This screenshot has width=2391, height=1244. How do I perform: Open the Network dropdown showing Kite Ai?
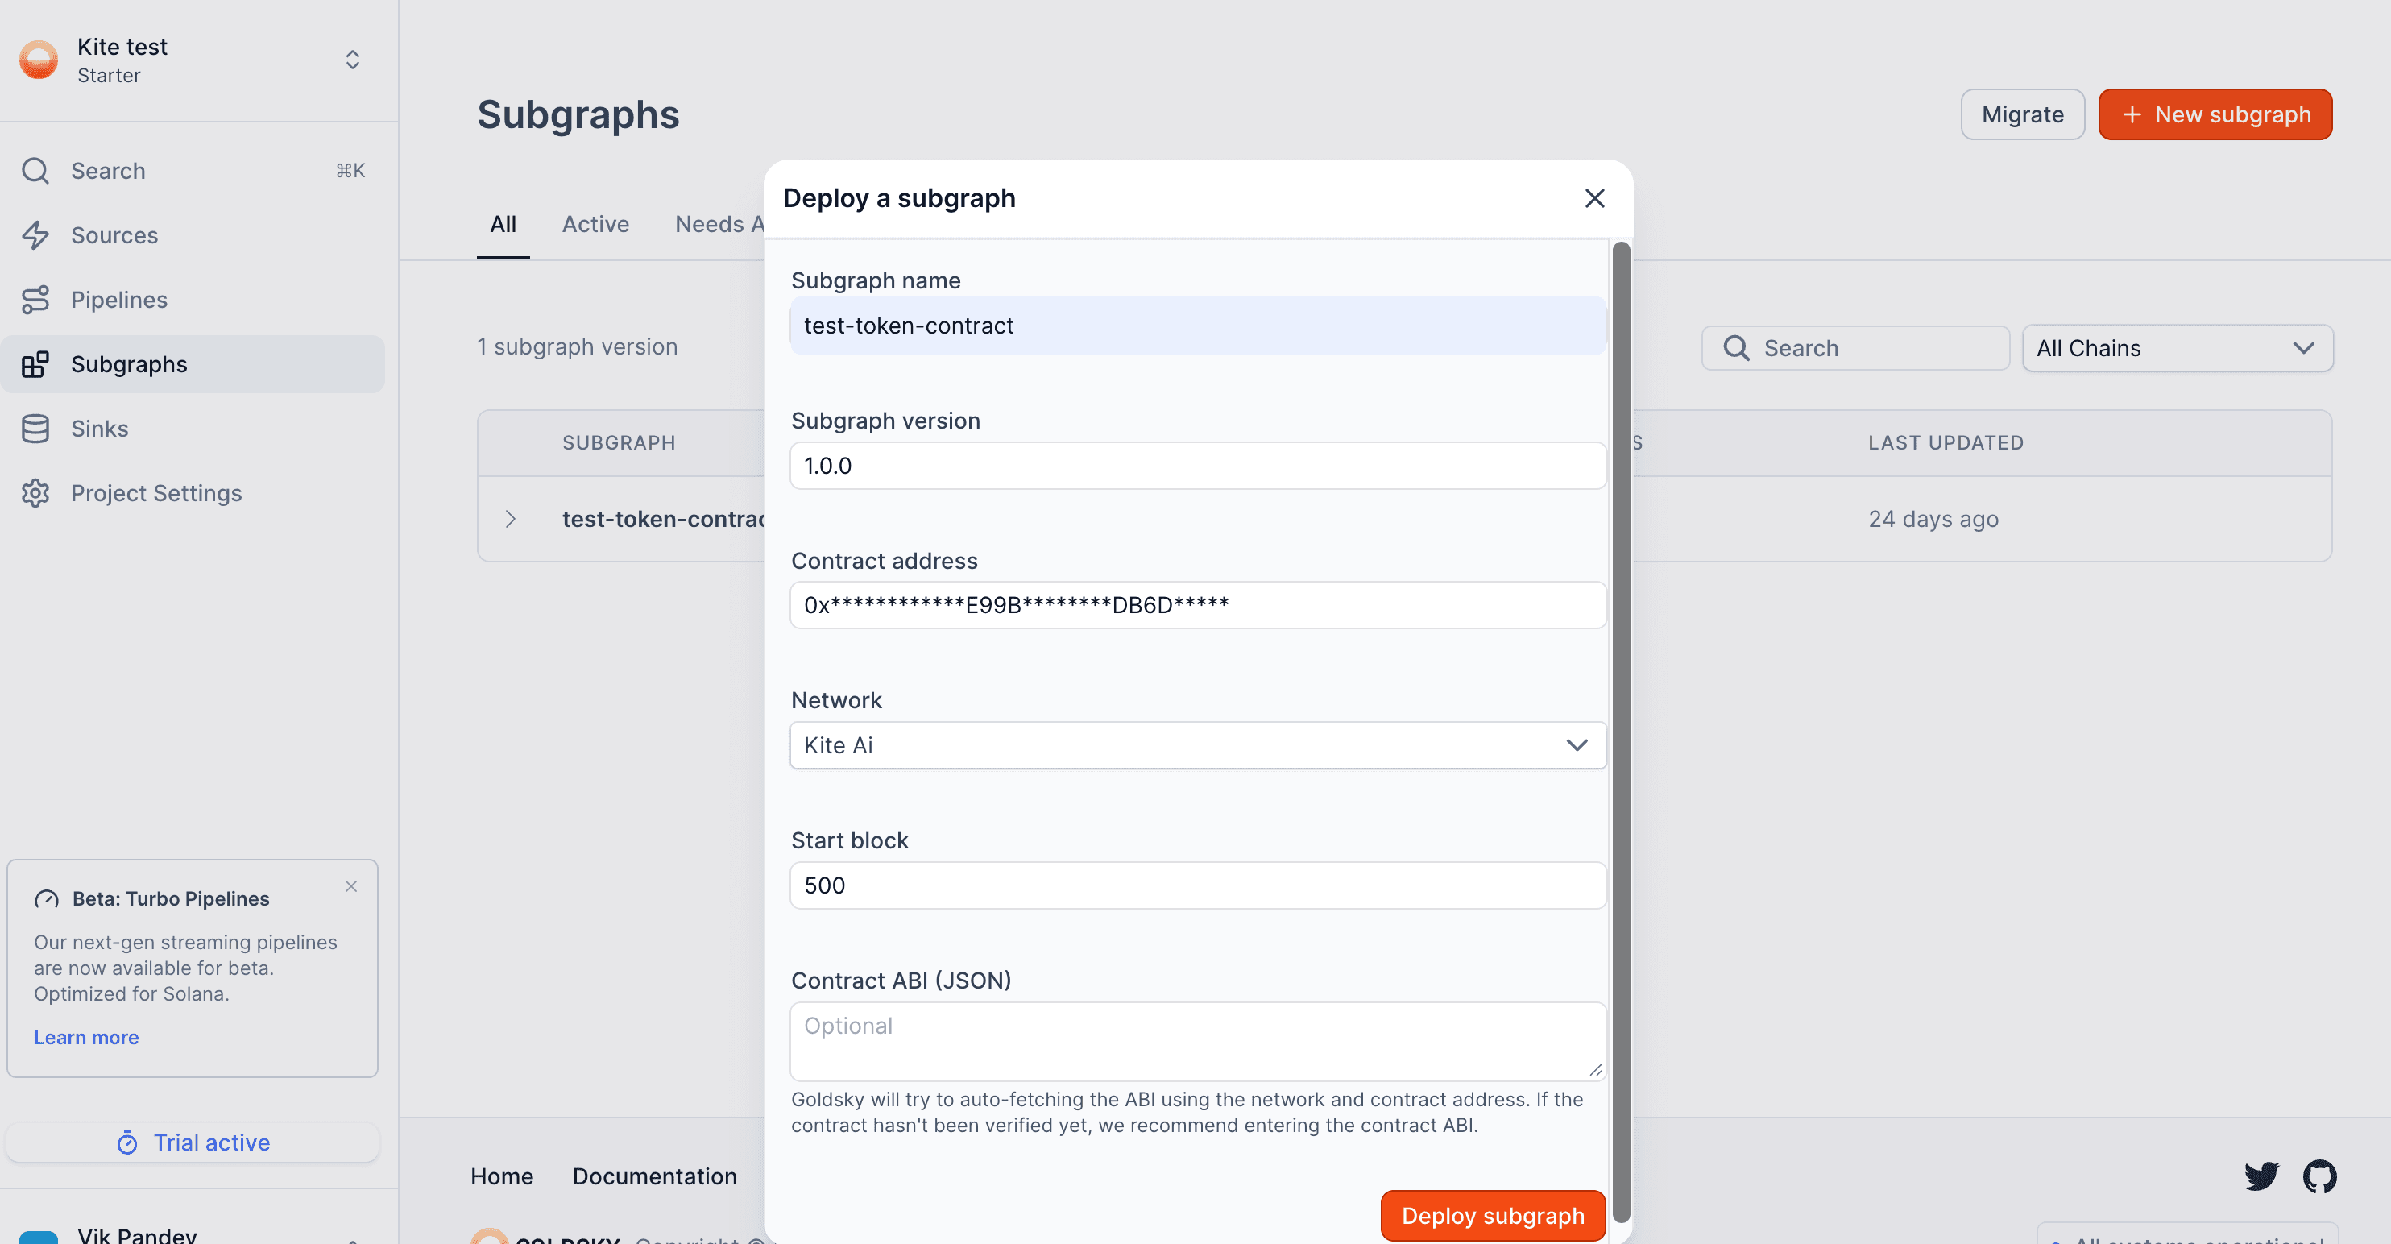pyautogui.click(x=1197, y=745)
